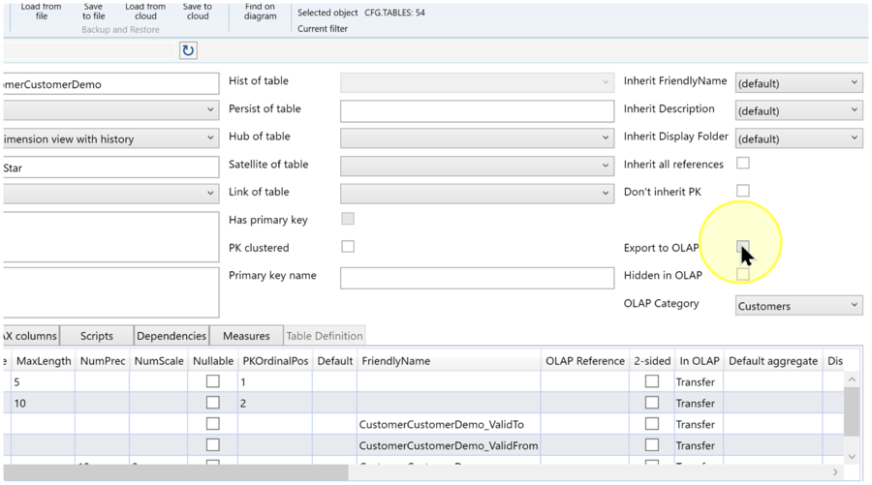Click Save to file toolbar button

[x=93, y=11]
